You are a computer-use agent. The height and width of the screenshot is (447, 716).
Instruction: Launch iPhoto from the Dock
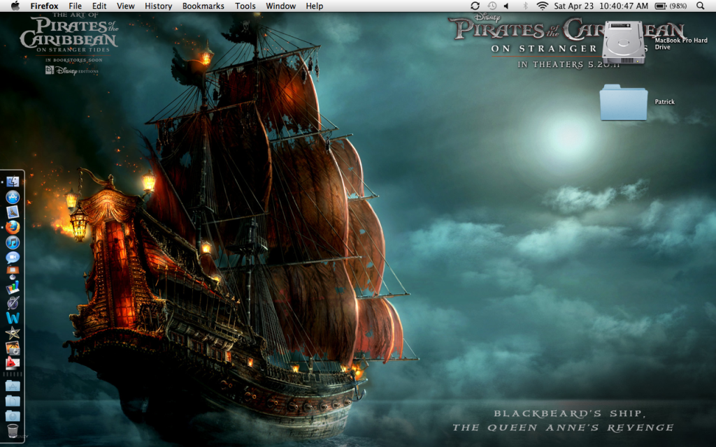[13, 348]
